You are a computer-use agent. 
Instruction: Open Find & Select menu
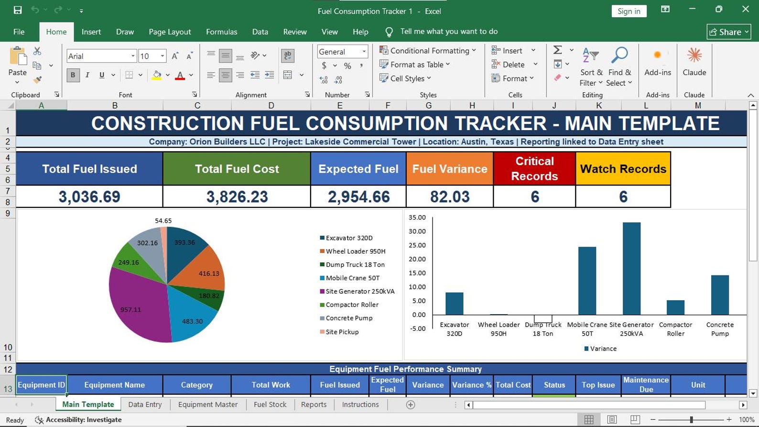619,67
